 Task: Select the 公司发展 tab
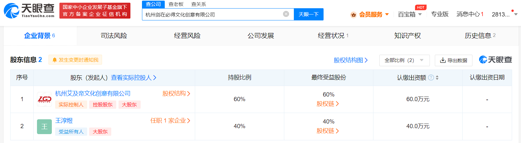coord(261,36)
